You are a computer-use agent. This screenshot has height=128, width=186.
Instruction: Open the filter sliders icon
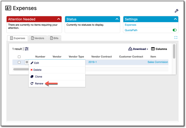coord(27,49)
